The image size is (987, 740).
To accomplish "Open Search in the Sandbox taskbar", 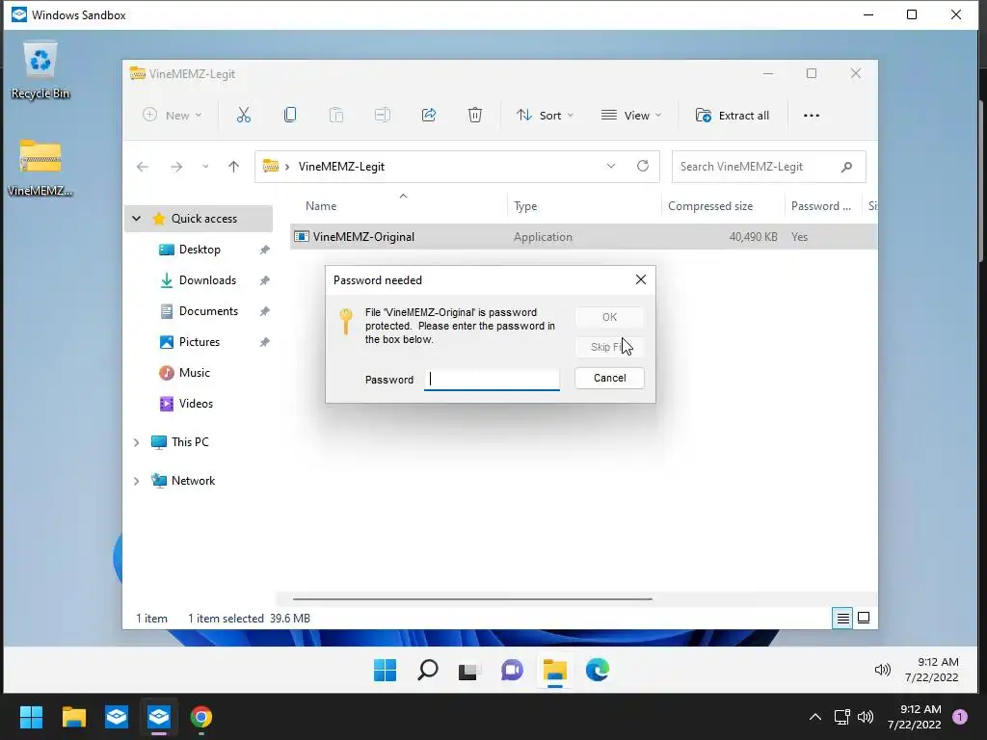I will click(428, 671).
